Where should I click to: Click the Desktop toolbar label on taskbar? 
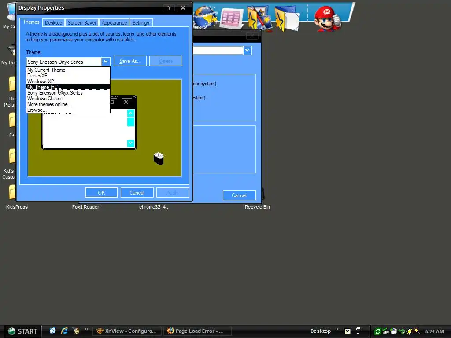(x=321, y=331)
